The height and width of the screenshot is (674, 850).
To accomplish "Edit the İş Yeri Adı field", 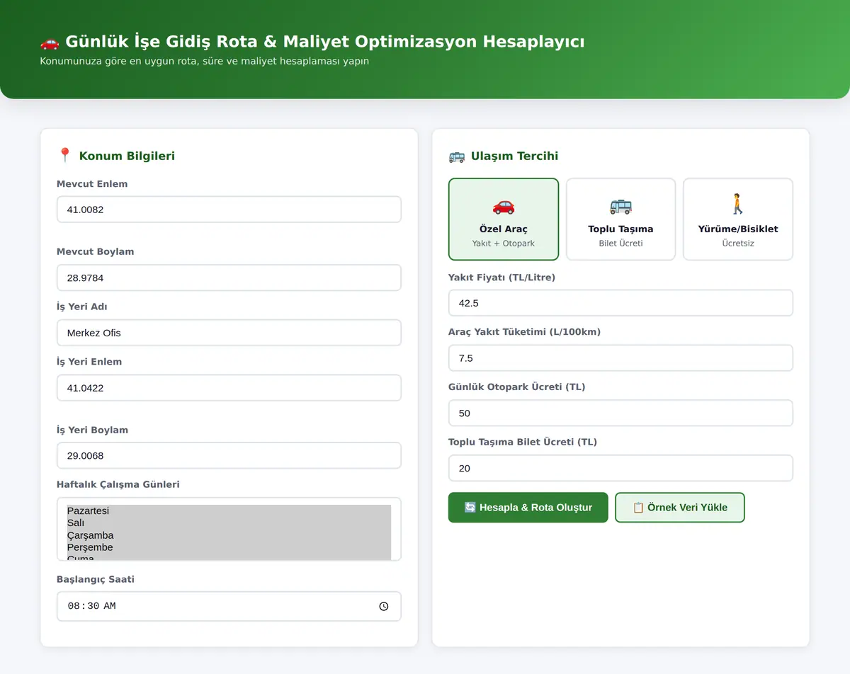I will tap(229, 333).
